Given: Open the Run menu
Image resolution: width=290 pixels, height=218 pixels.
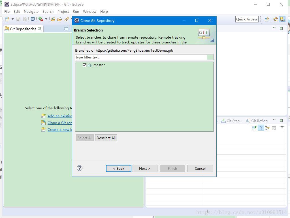Looking at the screenshot, I should [x=76, y=11].
